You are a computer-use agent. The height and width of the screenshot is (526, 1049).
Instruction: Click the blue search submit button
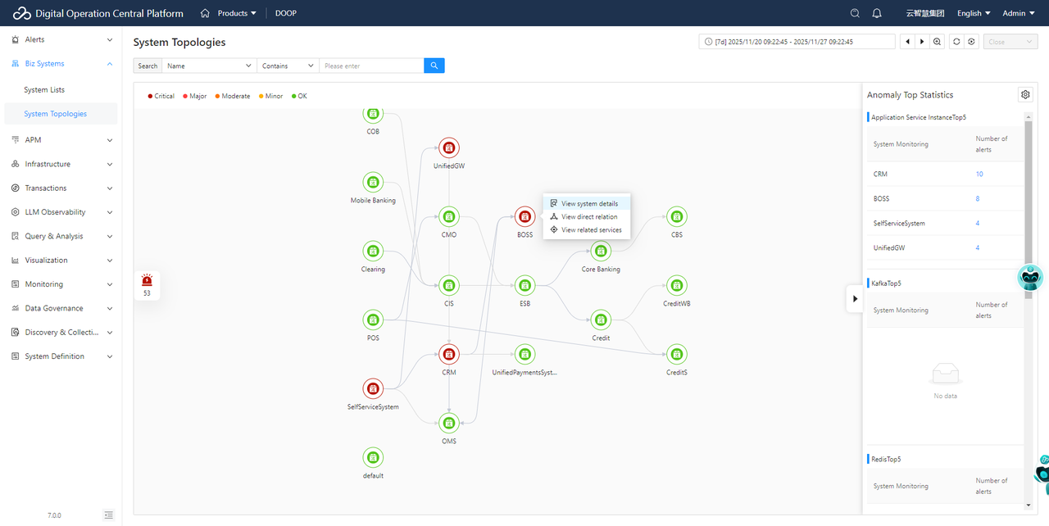point(434,66)
